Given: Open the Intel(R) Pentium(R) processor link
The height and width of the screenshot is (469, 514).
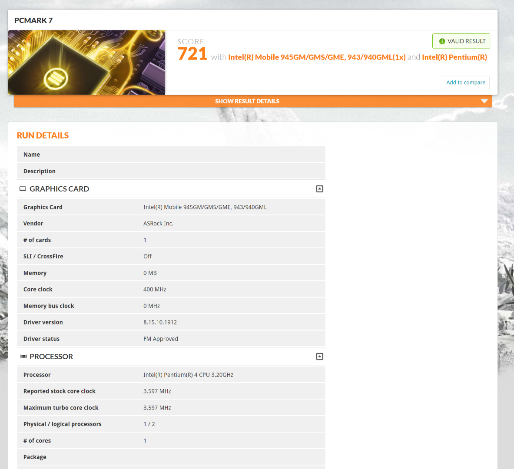Looking at the screenshot, I should pos(454,57).
